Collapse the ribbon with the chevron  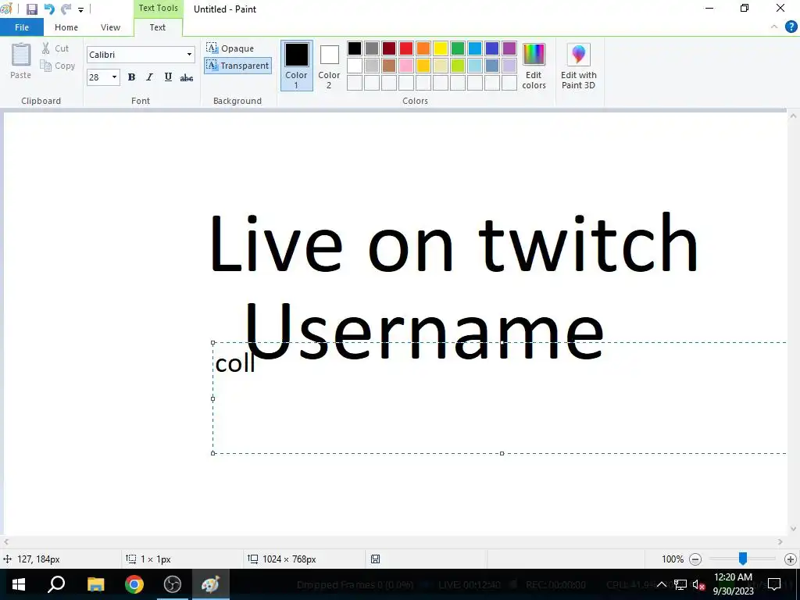(774, 27)
